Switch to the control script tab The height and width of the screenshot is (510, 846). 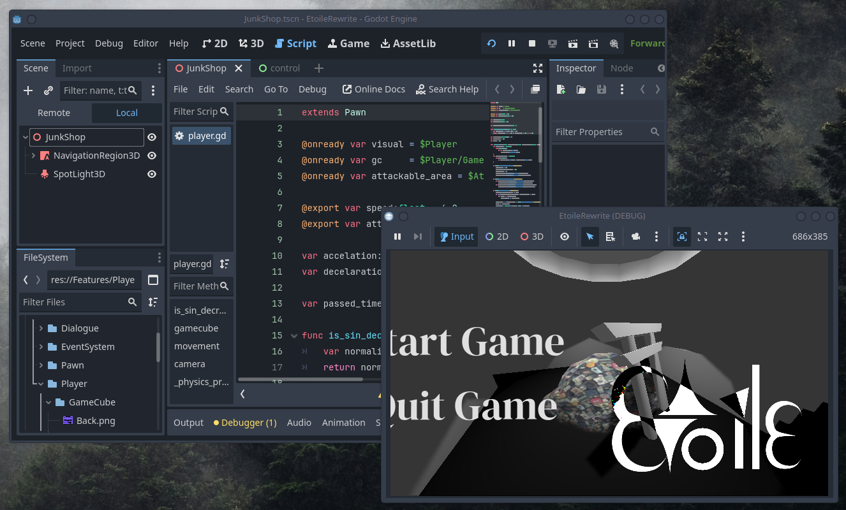pos(279,68)
